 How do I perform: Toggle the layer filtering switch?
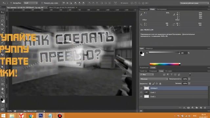click(x=190, y=74)
